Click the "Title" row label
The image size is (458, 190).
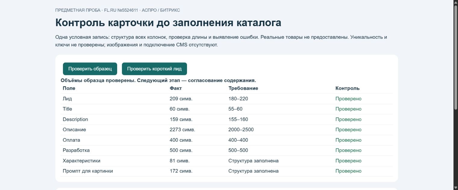(67, 109)
